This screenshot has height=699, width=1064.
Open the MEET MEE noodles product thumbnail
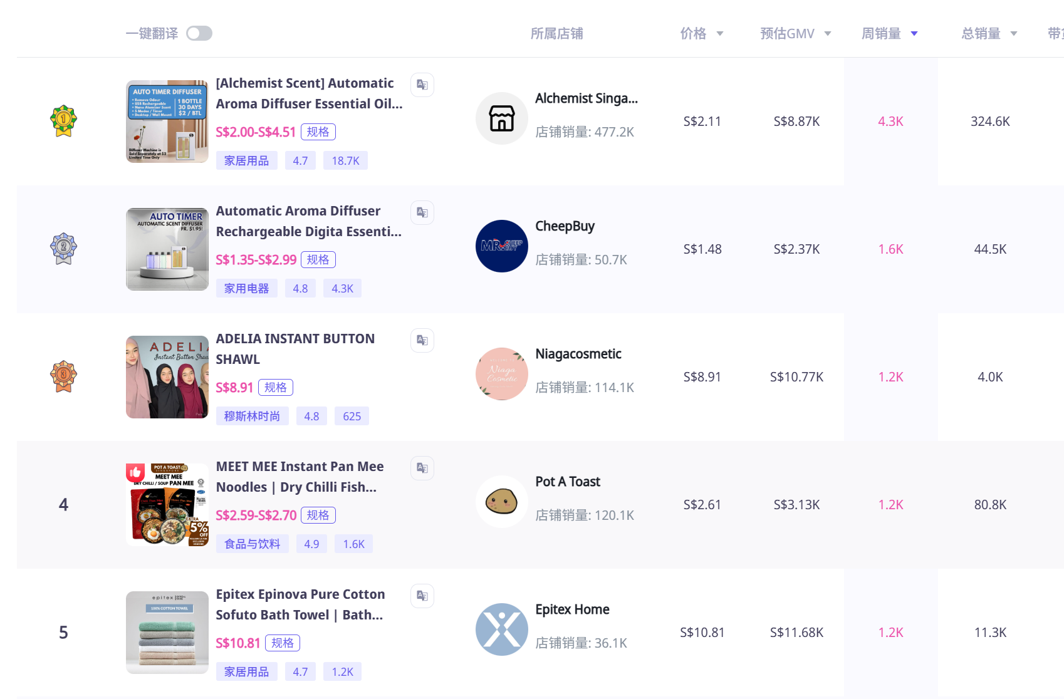[167, 504]
